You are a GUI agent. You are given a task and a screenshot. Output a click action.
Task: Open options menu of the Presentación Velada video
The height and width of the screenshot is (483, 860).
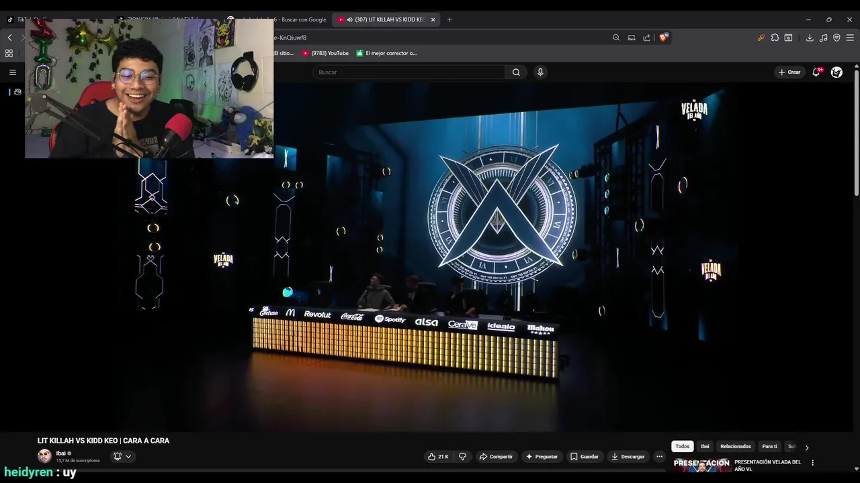pyautogui.click(x=812, y=463)
